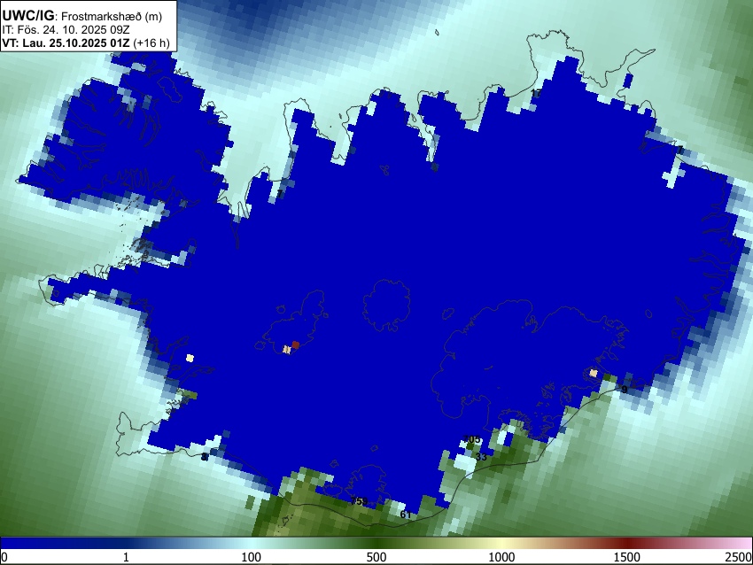Click the 'IT: Fös. 24. 10. 2025 09Z' line
This screenshot has width=753, height=565.
coord(66,30)
